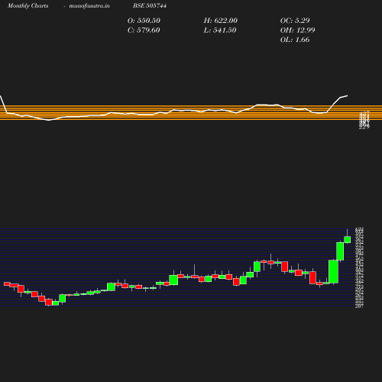Image resolution: width=382 pixels, height=382 pixels.
Task: Click the 'OC: 5.29' value
Action: [295, 21]
